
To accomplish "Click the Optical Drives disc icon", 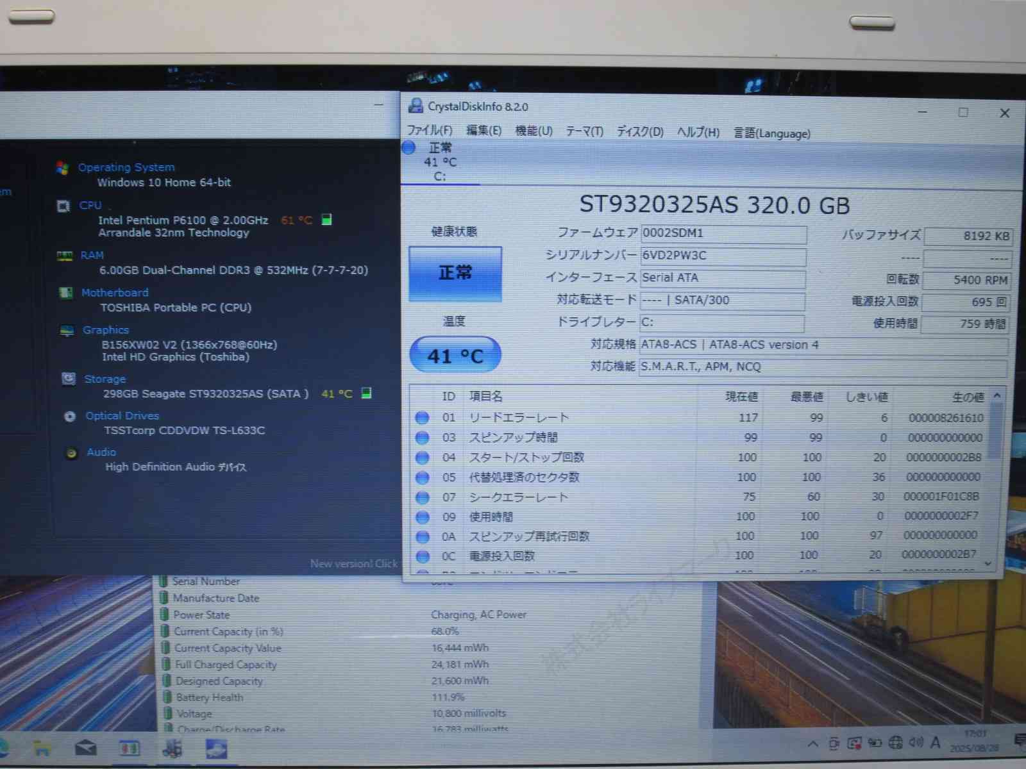I will [70, 417].
